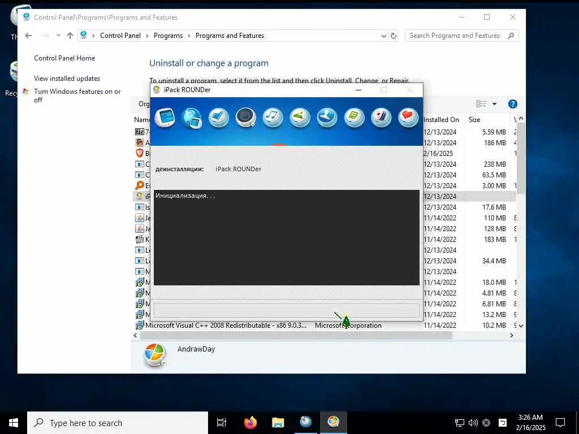579x434 pixels.
Task: Click the Java icon in the 128 MB row
Action: 140,228
